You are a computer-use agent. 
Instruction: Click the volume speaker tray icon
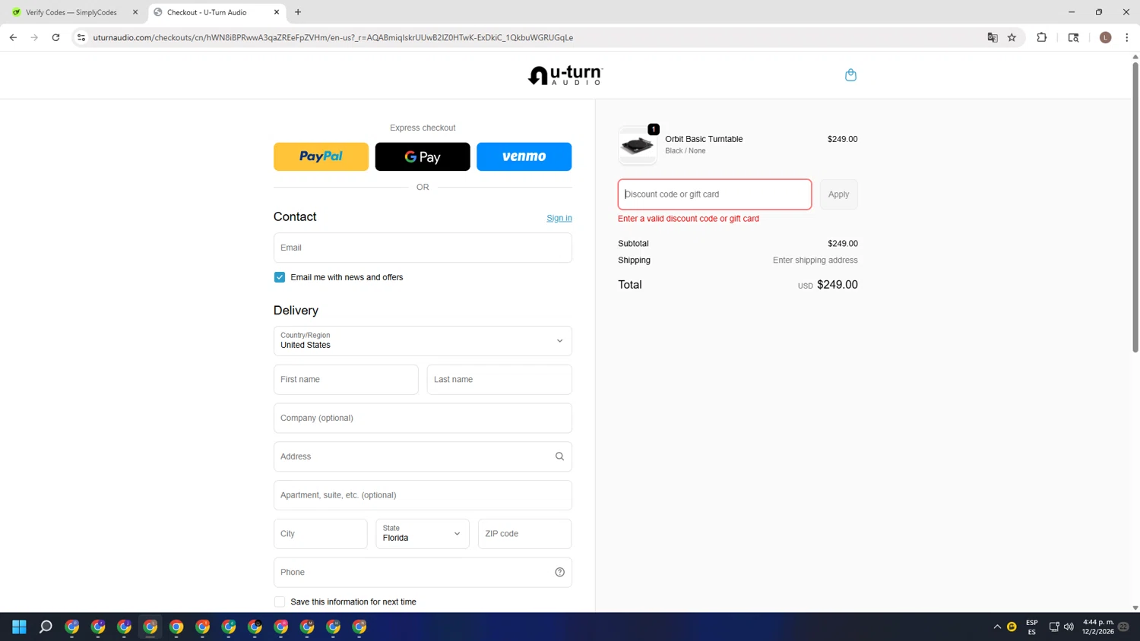click(1069, 627)
